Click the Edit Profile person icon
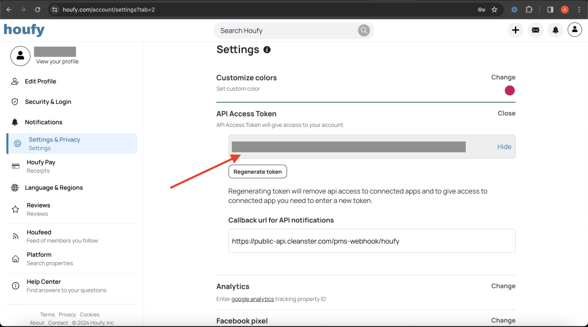Image resolution: width=588 pixels, height=327 pixels. (14, 81)
